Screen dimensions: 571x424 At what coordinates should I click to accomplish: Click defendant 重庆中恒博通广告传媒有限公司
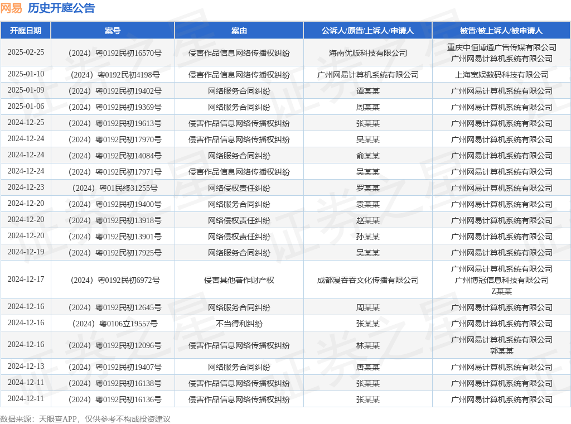[x=501, y=47]
